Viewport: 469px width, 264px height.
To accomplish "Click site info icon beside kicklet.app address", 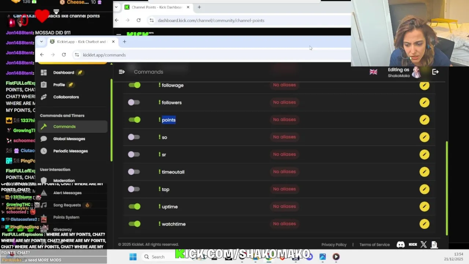I will [77, 55].
